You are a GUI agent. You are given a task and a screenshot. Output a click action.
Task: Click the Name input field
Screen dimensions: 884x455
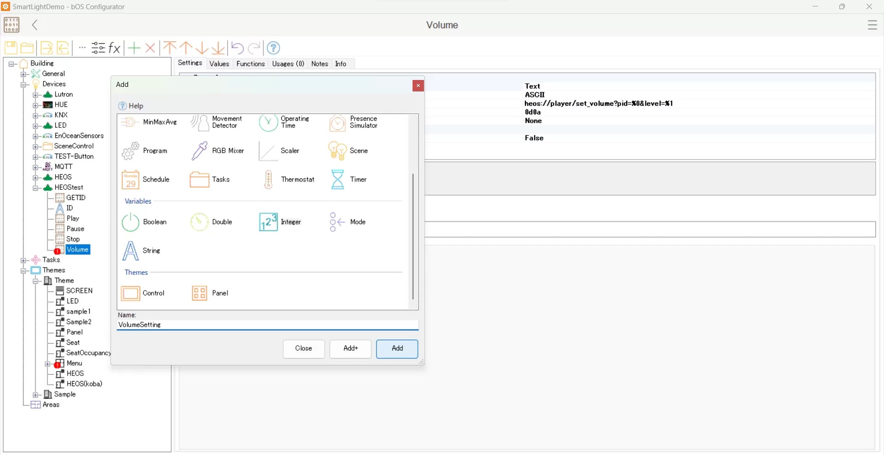268,325
